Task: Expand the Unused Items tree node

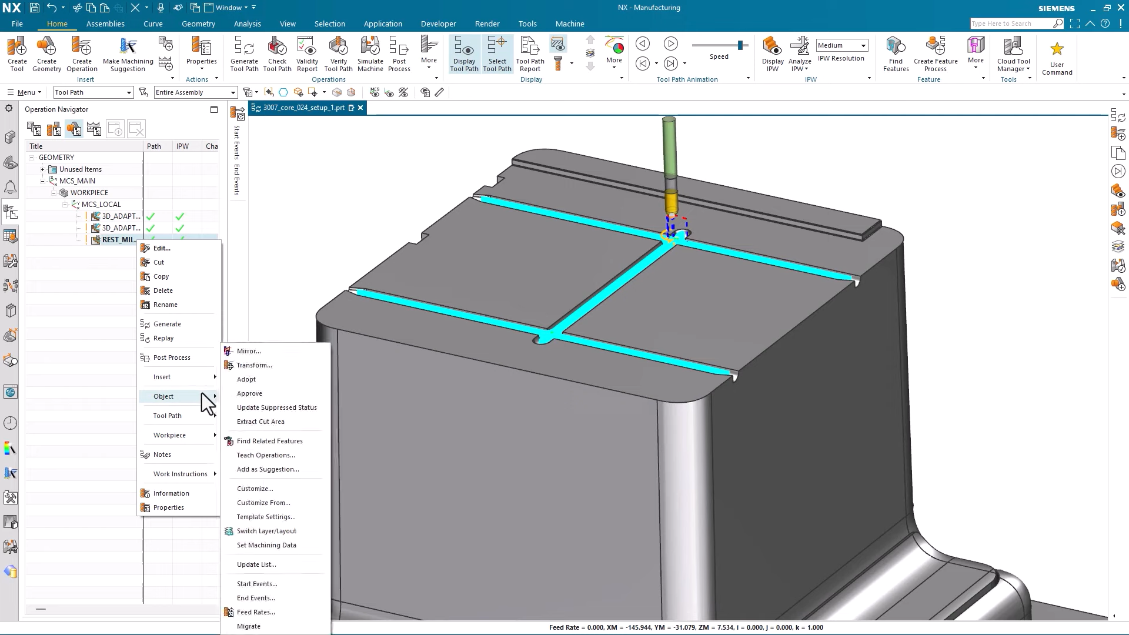Action: [42, 169]
